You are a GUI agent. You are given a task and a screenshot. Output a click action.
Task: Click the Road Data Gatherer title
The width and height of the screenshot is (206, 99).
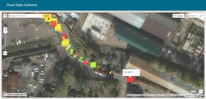(x=22, y=5)
